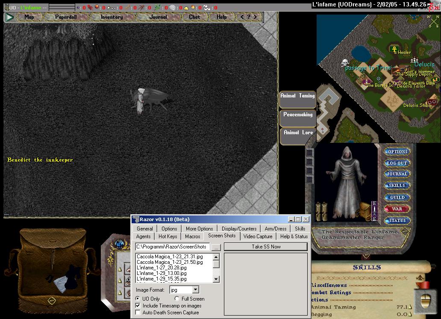Open the Paperdoll from the top menu bar

[x=66, y=17]
